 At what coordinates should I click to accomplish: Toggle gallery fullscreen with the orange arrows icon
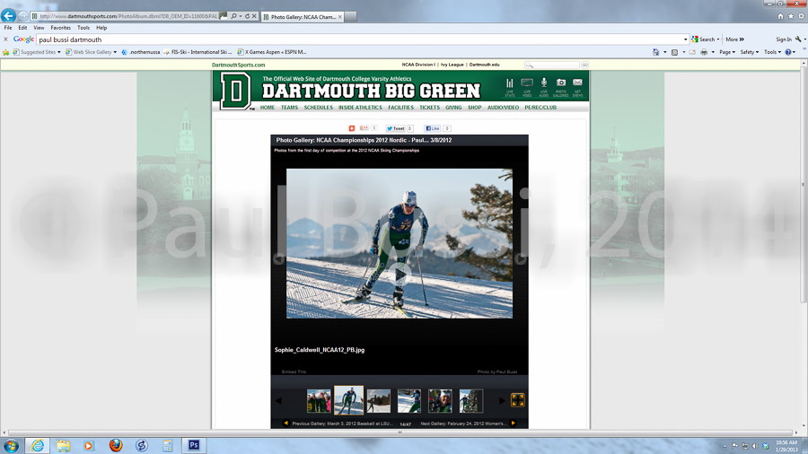(x=518, y=400)
